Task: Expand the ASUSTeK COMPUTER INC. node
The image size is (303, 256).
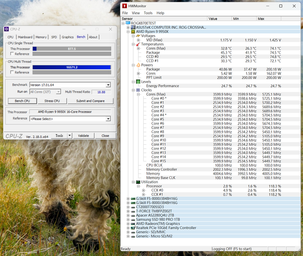Action: coord(128,28)
